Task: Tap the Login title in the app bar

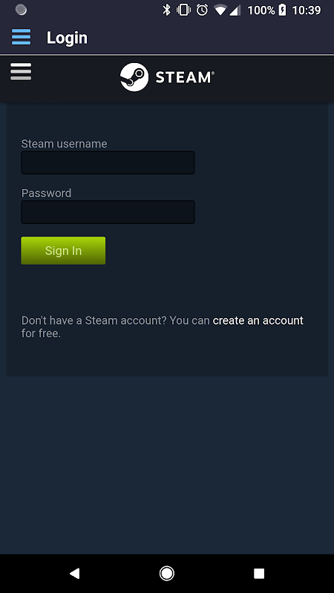Action: [x=67, y=38]
